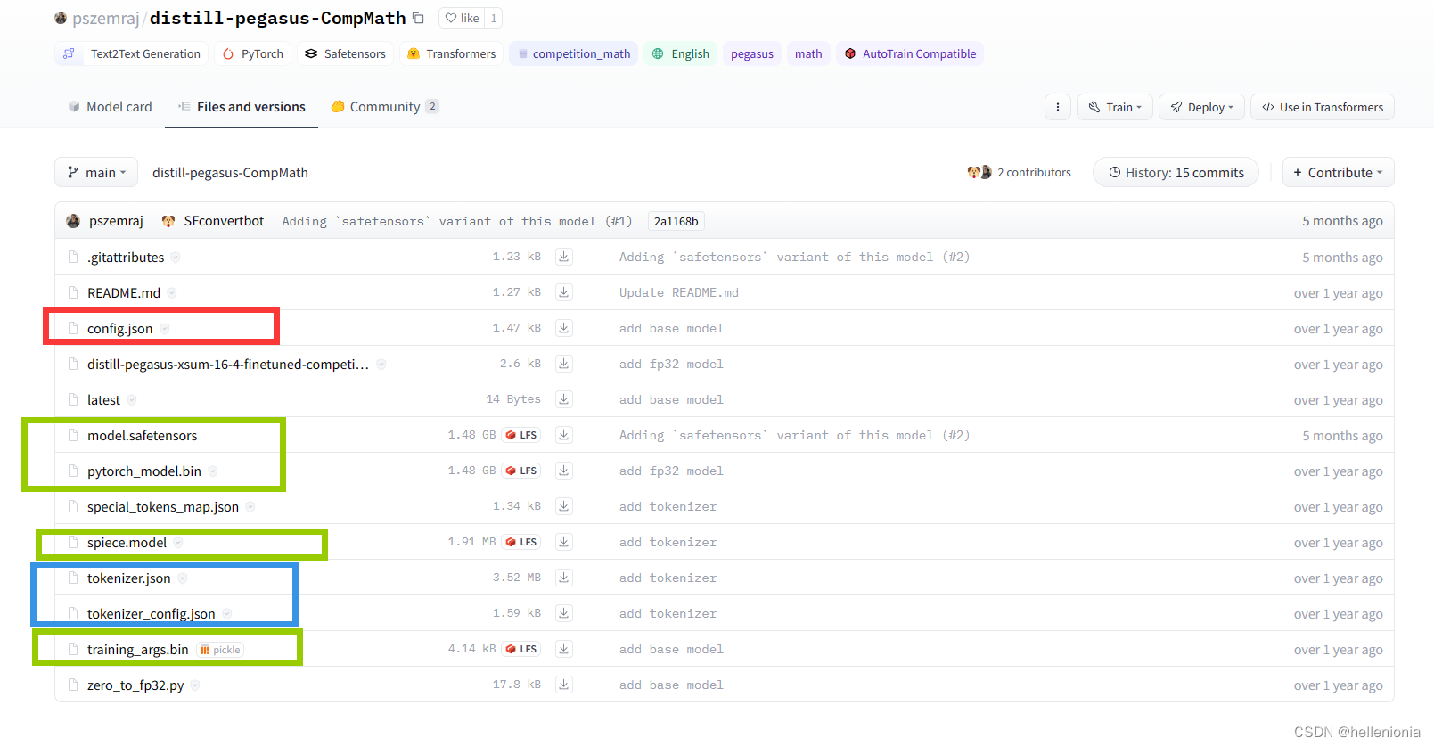1434x746 pixels.
Task: Open pszemraj namespace in page title
Action: (106, 18)
